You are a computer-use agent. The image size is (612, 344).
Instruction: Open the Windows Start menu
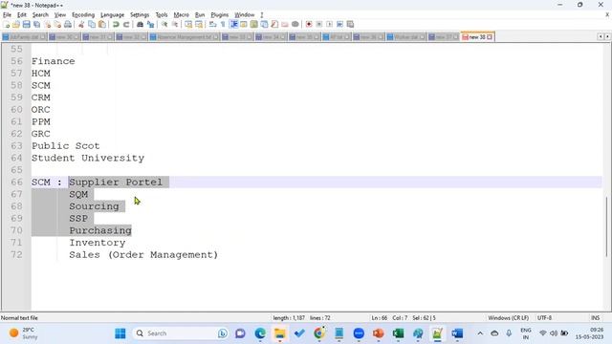120,333
